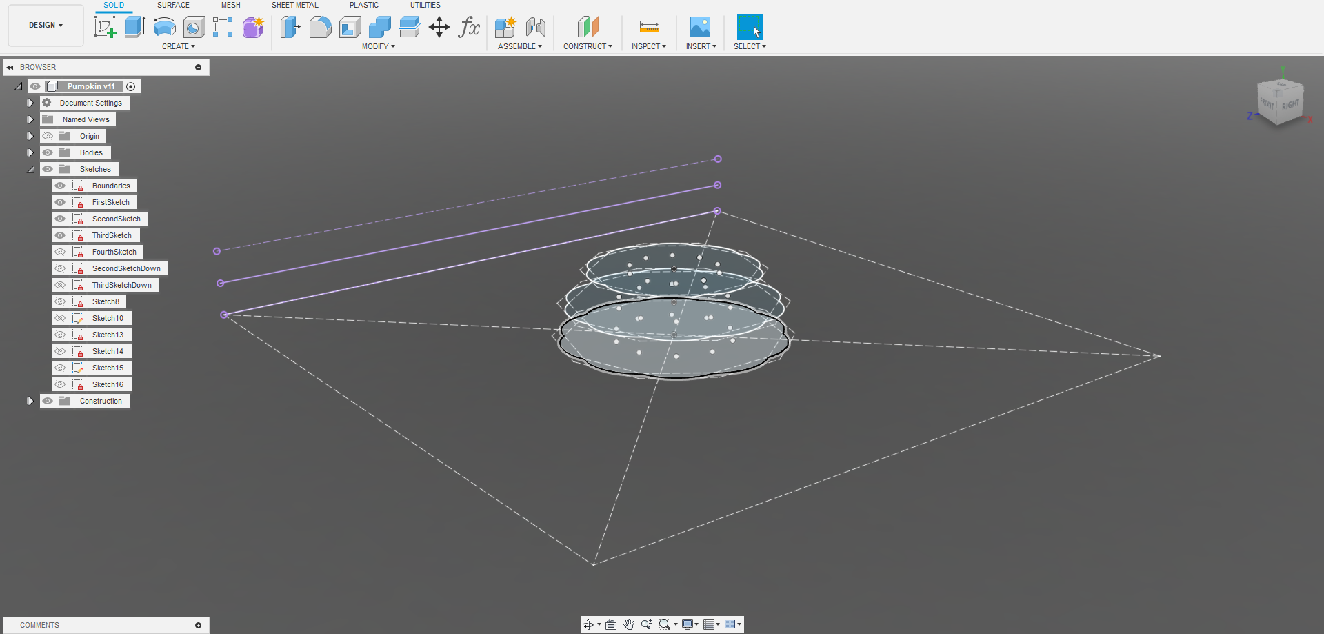Screen dimensions: 1324x634
Task: Expand the Construction folder
Action: click(30, 401)
